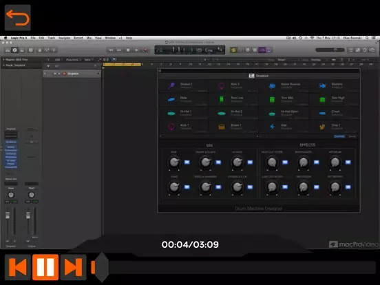Screen dimensions: 380x285
Task: Select the Kick 1 drum pad
Action: pyautogui.click(x=183, y=127)
